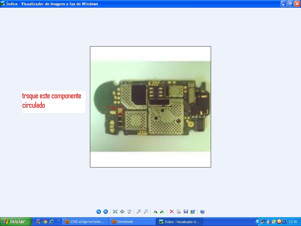This screenshot has width=301, height=226.
Task: Select the Índice - Visualizador taskbar button
Action: (180, 222)
